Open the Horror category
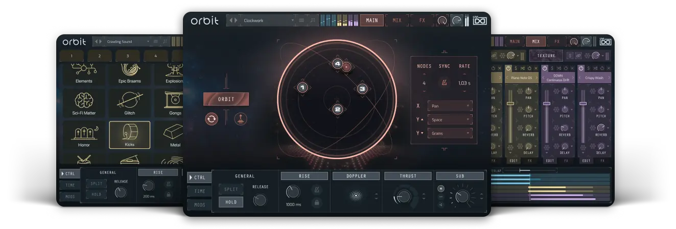 point(83,135)
